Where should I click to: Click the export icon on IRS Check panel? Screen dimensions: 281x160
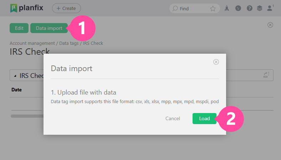(x=266, y=75)
